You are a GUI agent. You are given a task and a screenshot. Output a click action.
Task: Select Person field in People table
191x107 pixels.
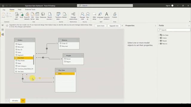point(73,59)
